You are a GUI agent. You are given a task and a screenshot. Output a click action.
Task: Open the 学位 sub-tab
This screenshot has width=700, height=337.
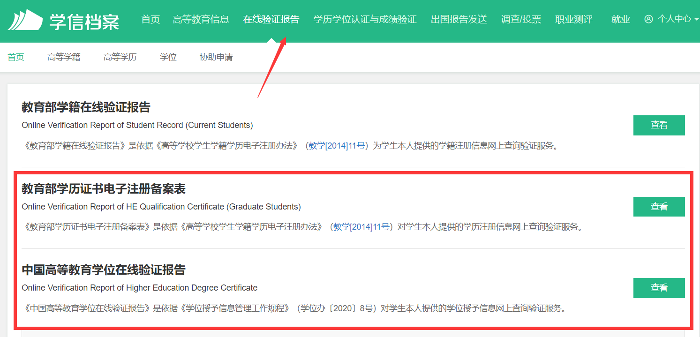point(168,57)
